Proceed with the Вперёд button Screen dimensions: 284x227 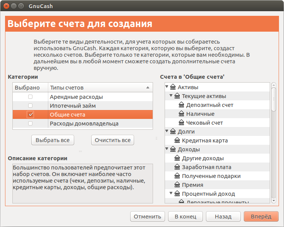(261, 217)
